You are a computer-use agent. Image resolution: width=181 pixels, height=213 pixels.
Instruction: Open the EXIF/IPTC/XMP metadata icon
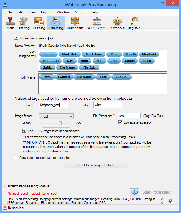tap(97, 23)
